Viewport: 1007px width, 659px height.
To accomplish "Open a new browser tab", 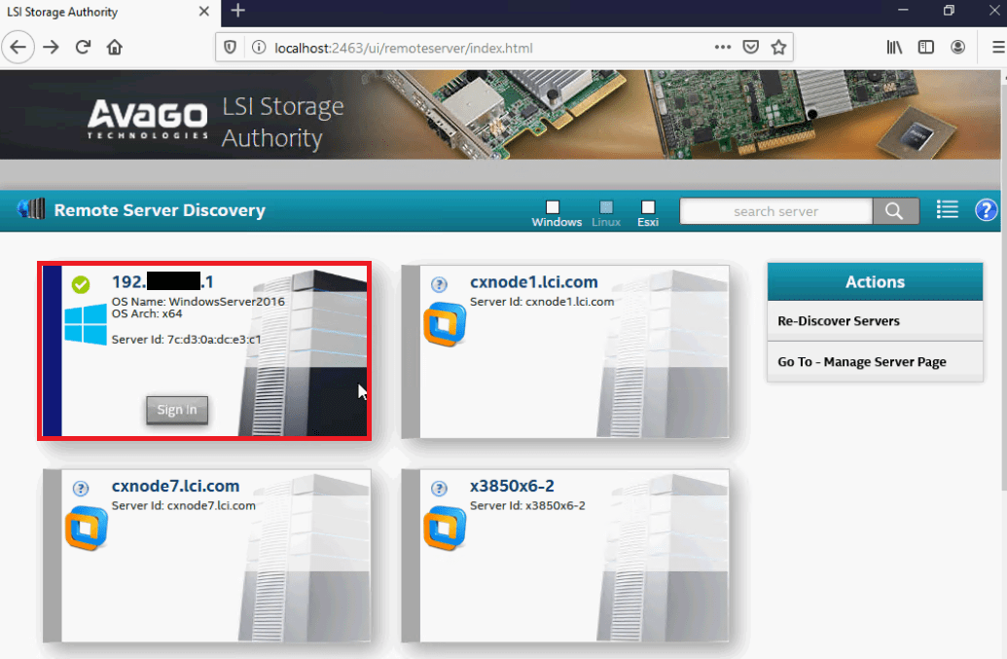I will (x=237, y=11).
